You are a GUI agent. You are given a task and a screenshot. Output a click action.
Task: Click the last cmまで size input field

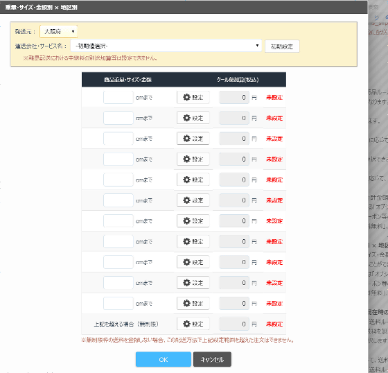(118, 303)
